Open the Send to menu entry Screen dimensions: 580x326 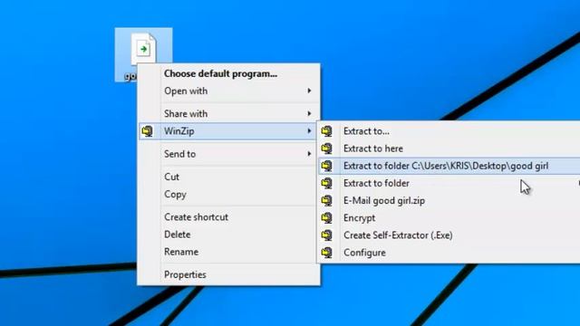pos(228,154)
